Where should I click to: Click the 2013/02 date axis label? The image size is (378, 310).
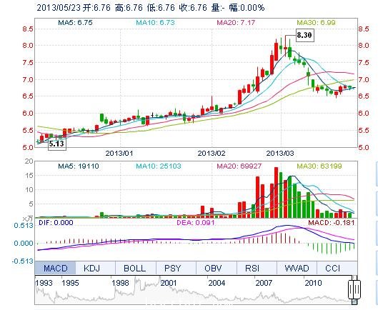coord(212,153)
